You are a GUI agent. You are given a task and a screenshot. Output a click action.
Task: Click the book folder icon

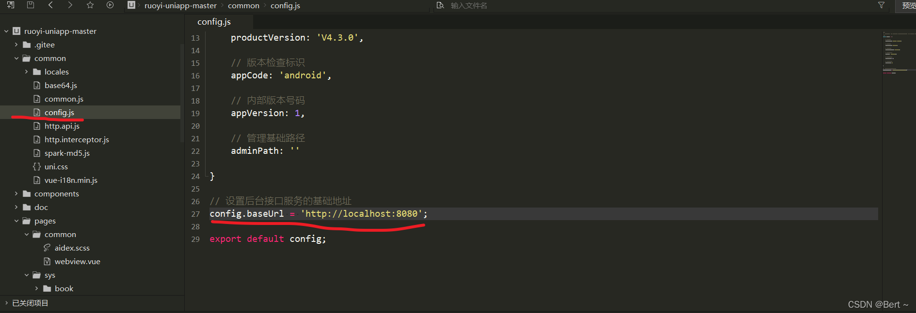tap(47, 288)
